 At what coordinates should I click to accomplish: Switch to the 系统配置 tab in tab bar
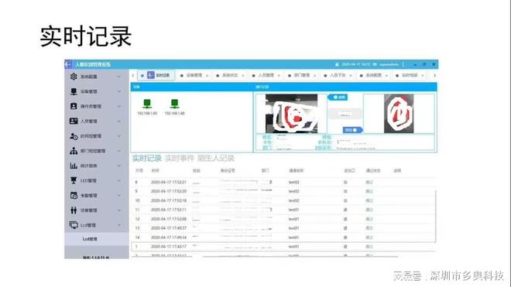point(373,75)
